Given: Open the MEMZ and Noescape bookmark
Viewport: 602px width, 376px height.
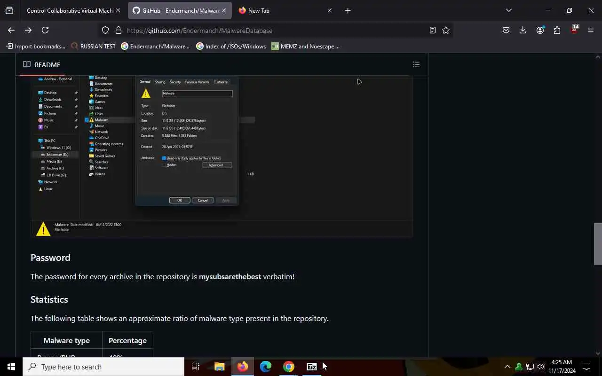Looking at the screenshot, I should [x=305, y=46].
